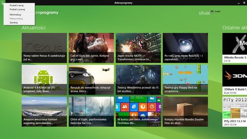Click the silvax username
247x139 pixels.
click(x=204, y=13)
